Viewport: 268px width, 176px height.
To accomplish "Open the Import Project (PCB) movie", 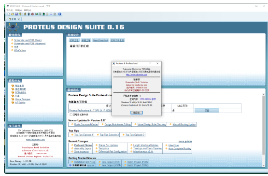I will (x=138, y=162).
